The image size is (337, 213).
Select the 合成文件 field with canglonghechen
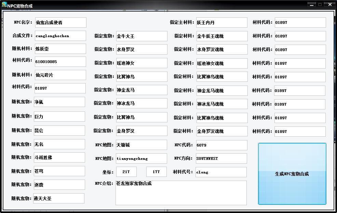click(x=60, y=36)
